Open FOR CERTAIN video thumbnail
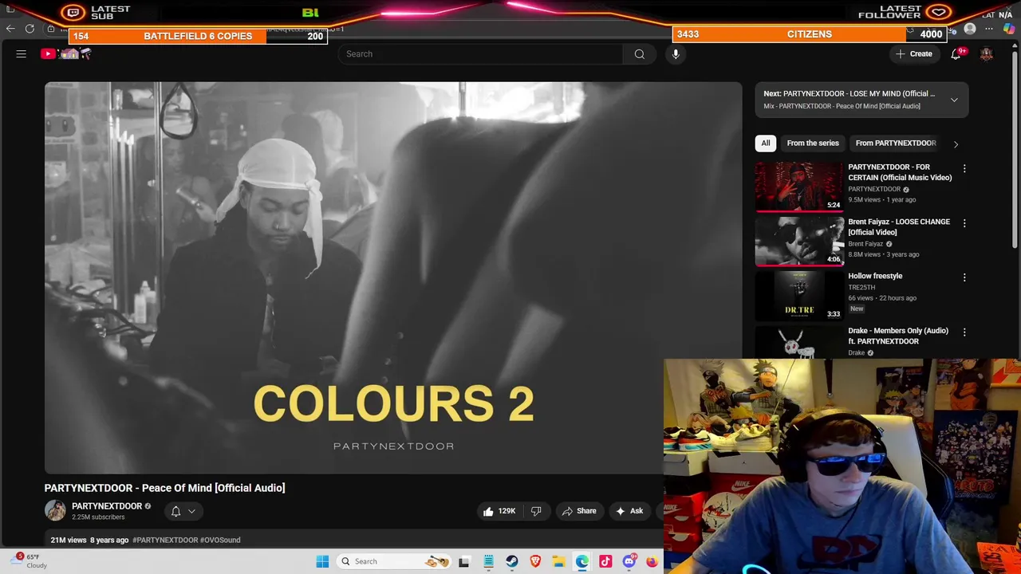 click(798, 187)
